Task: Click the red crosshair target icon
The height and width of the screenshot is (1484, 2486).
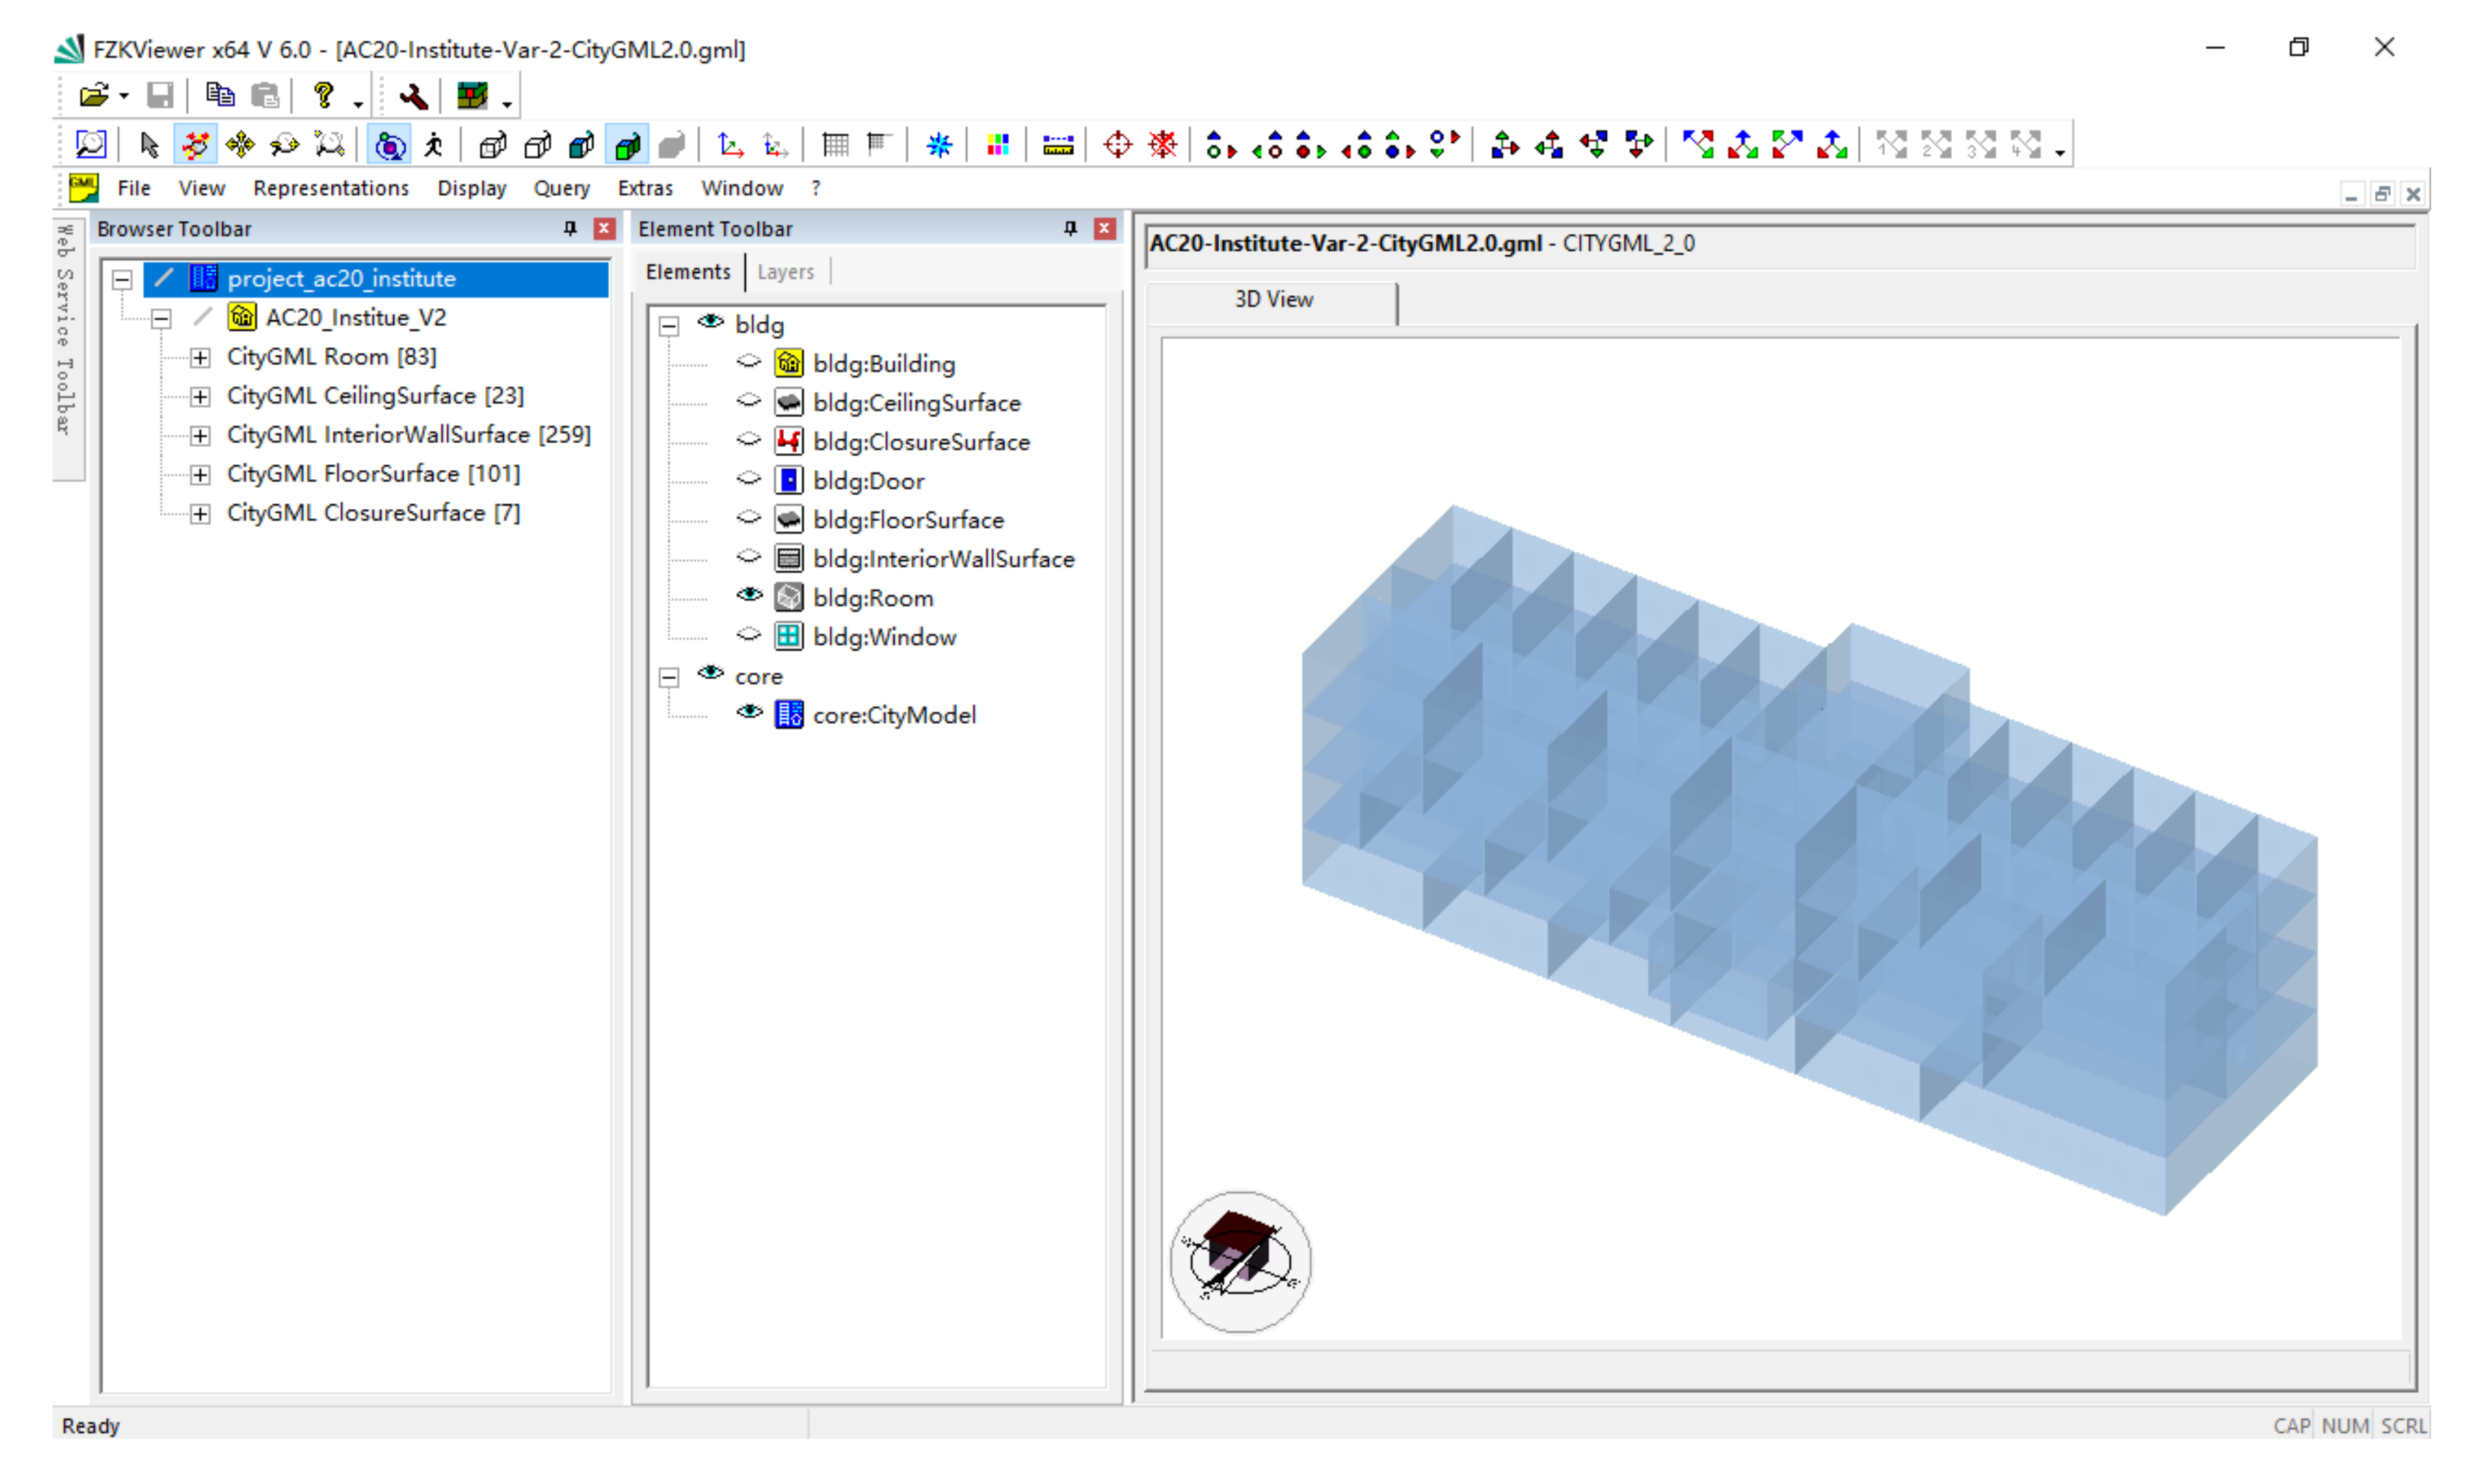Action: [1117, 145]
